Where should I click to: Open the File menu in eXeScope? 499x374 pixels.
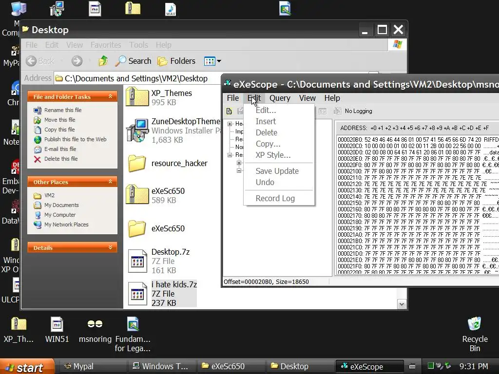(x=232, y=98)
